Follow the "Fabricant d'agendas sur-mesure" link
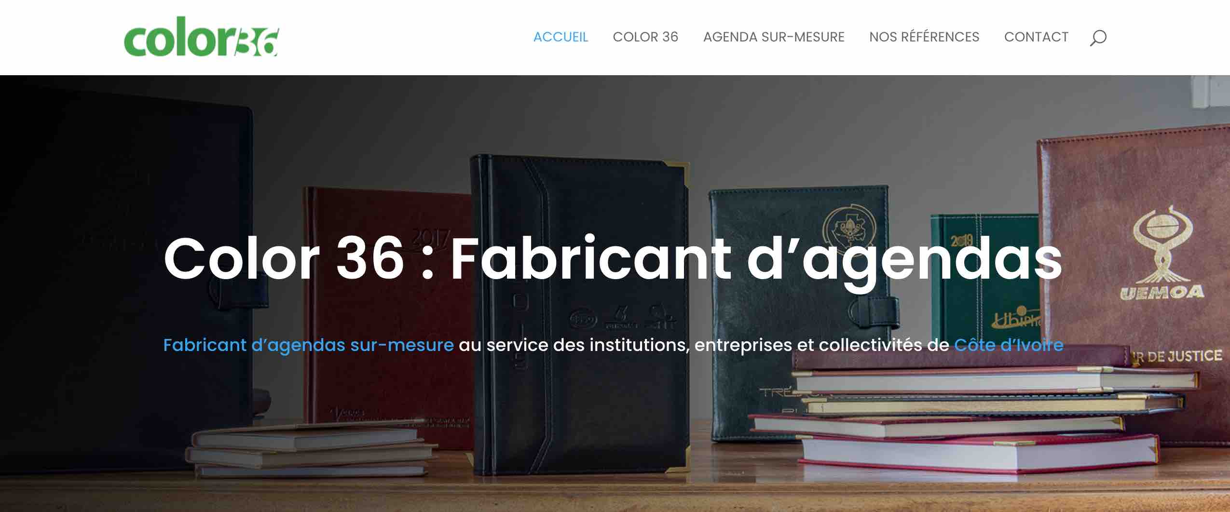The image size is (1230, 512). click(308, 345)
